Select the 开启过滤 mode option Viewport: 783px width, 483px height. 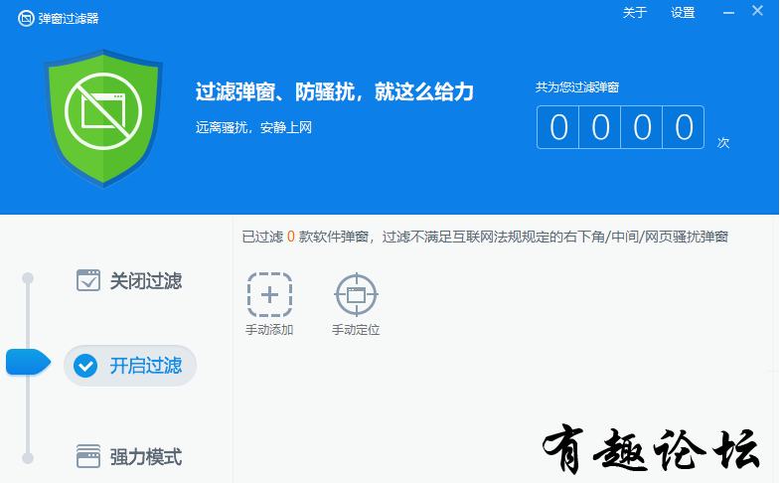(130, 366)
